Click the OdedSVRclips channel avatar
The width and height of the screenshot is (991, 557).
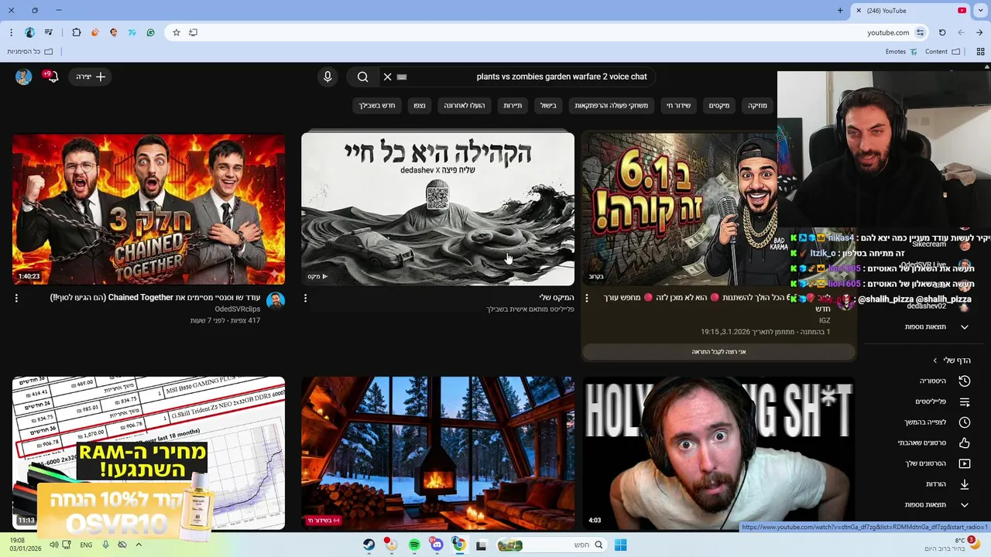point(276,301)
